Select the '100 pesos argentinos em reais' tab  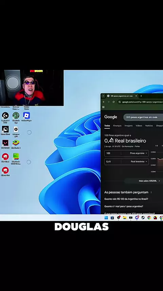coord(122,96)
